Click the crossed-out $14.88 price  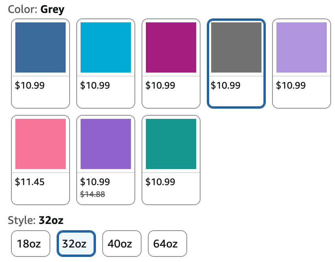pyautogui.click(x=93, y=194)
